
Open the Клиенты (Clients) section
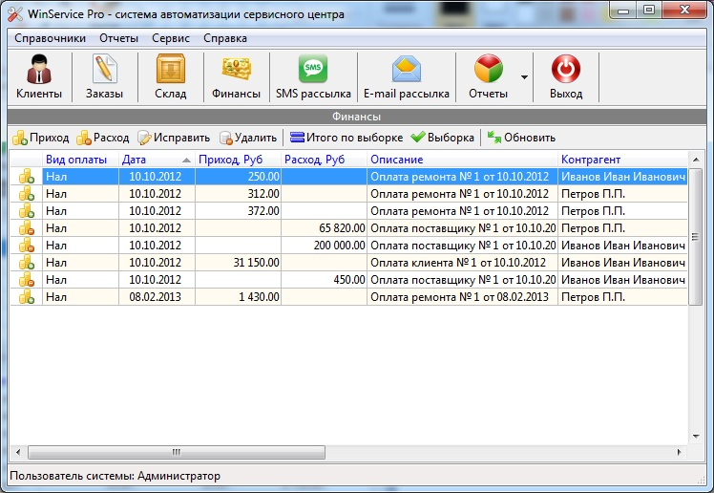click(39, 76)
